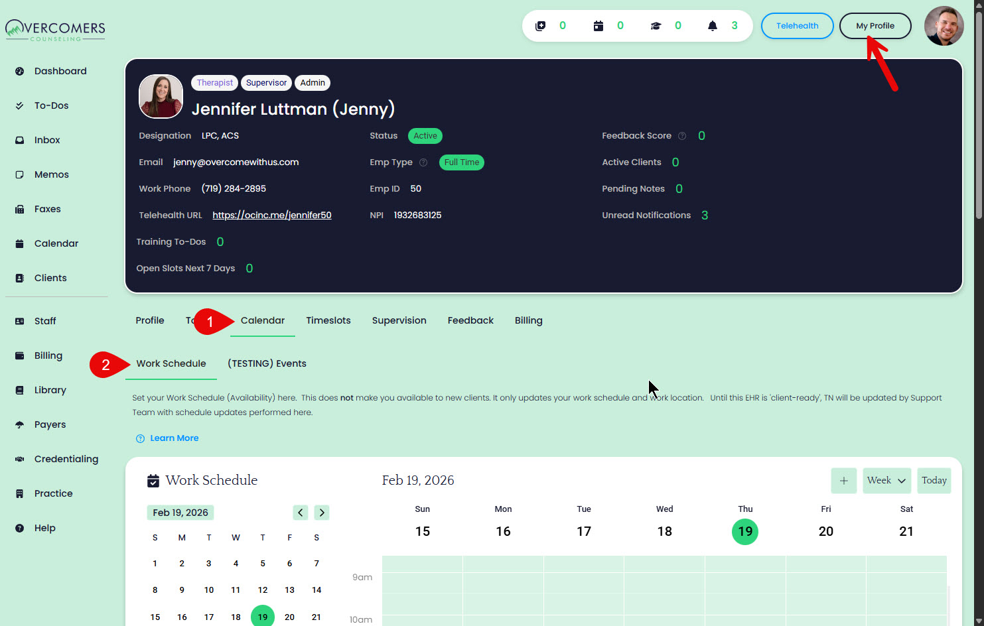Select the (TESTING) Events sub-tab
Image resolution: width=984 pixels, height=626 pixels.
tap(267, 363)
